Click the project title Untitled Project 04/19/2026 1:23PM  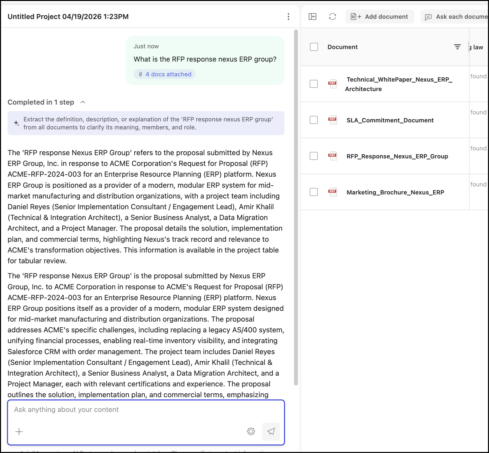pyautogui.click(x=68, y=17)
